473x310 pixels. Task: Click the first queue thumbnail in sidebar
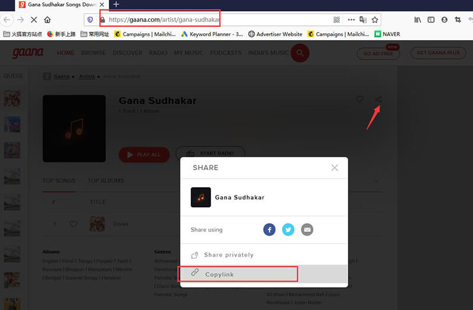pos(12,98)
